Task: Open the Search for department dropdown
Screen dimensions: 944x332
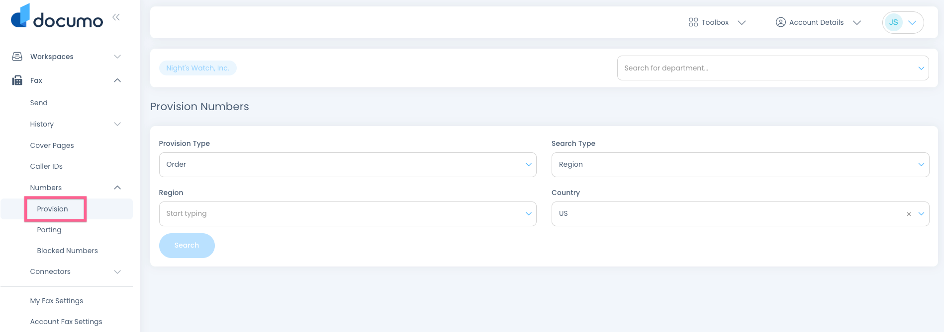Action: [x=772, y=68]
